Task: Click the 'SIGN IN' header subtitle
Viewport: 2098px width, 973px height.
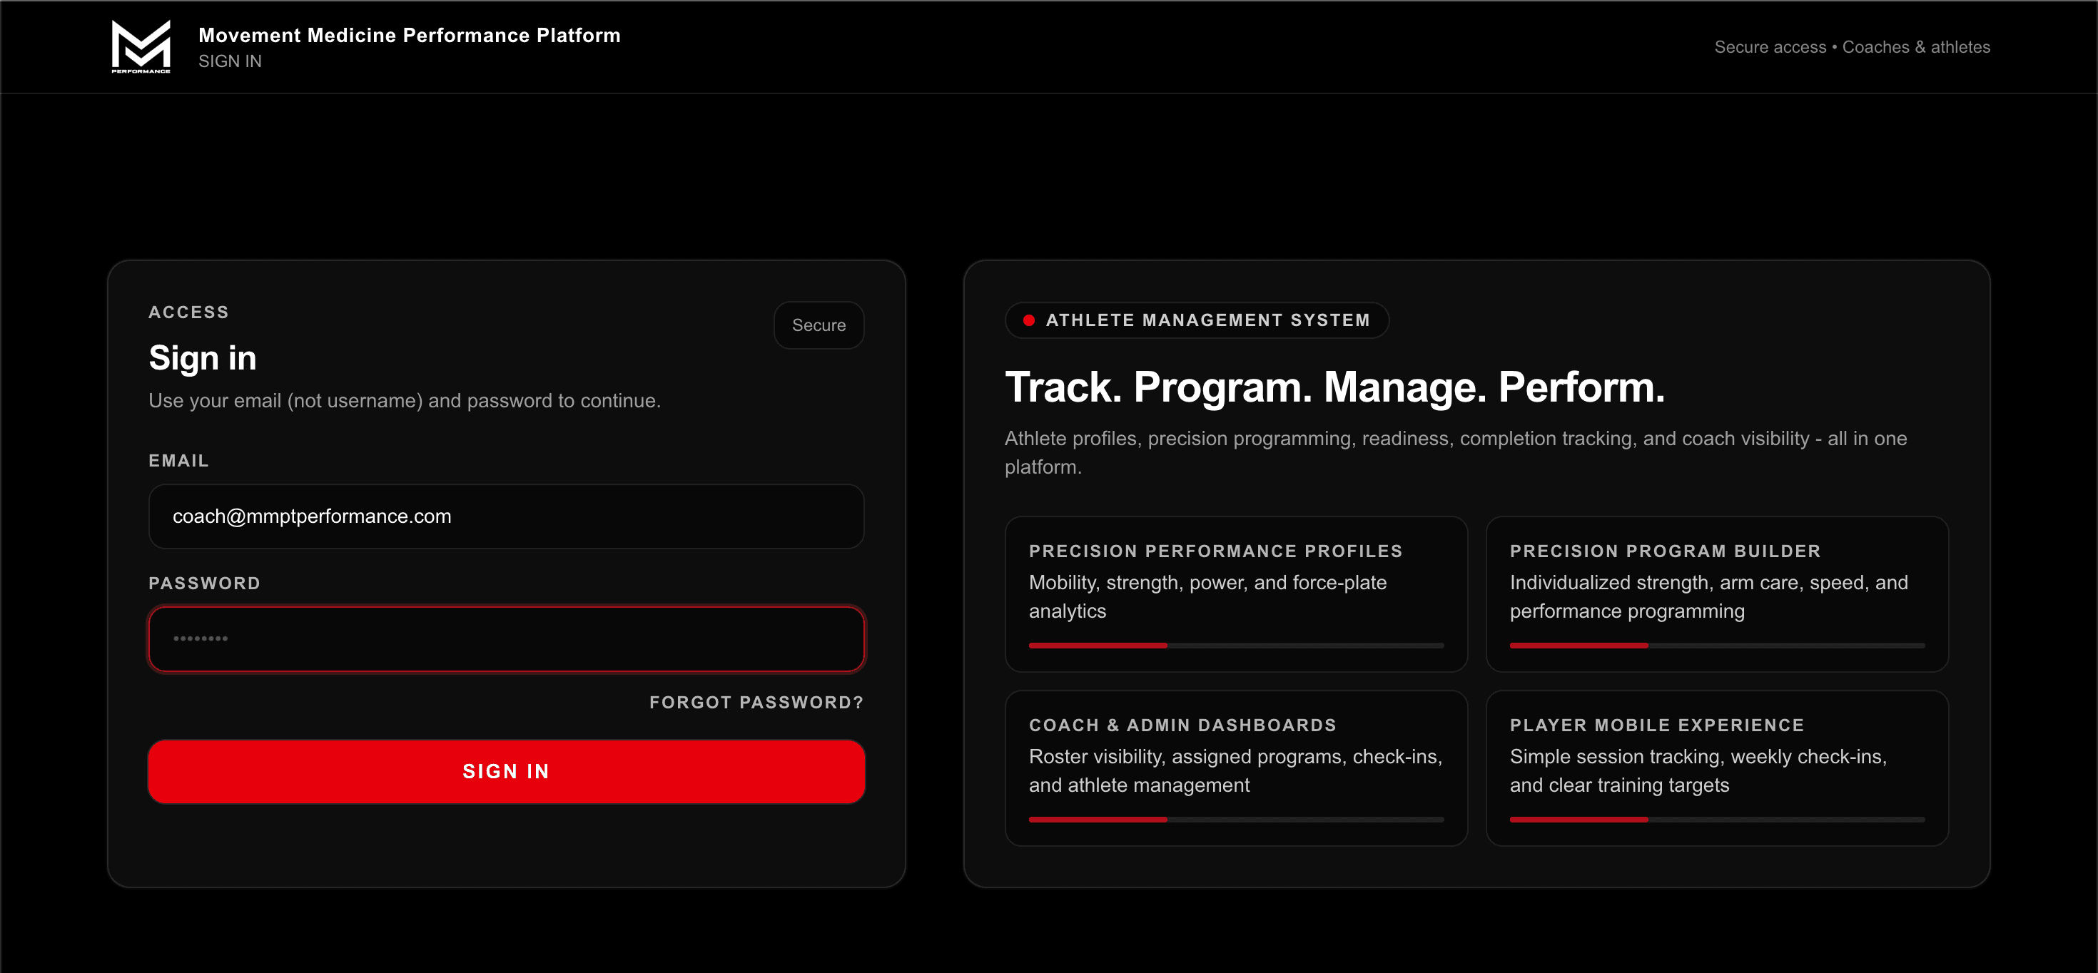Action: click(230, 61)
